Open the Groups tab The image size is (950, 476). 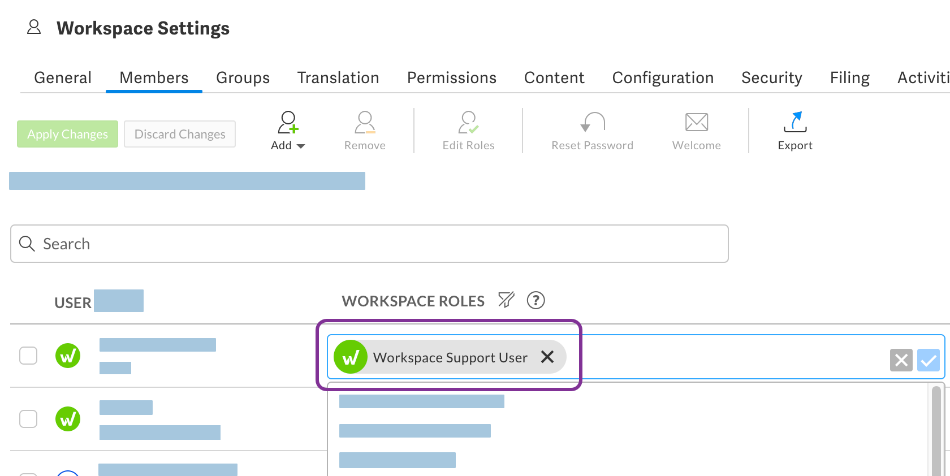(243, 77)
